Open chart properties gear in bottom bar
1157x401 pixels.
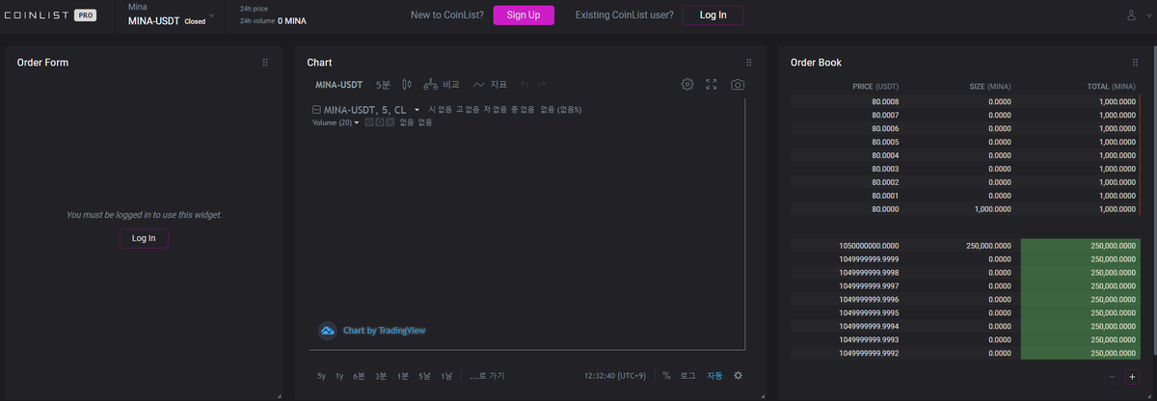[x=739, y=376]
